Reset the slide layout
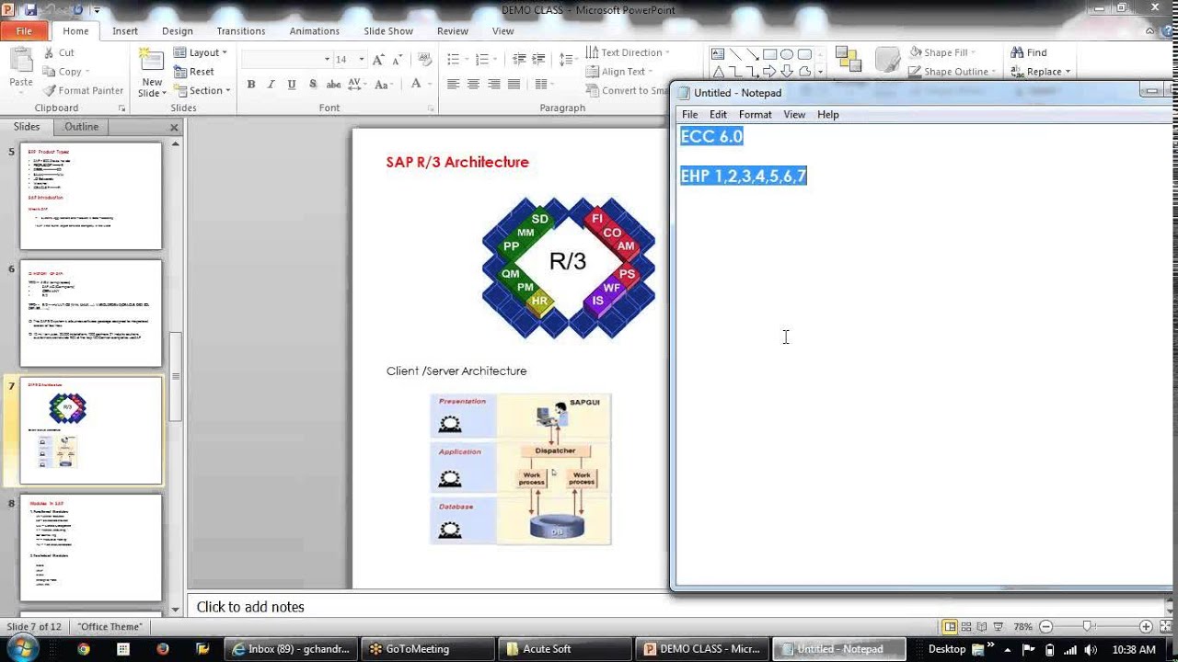The height and width of the screenshot is (662, 1178). tap(194, 72)
